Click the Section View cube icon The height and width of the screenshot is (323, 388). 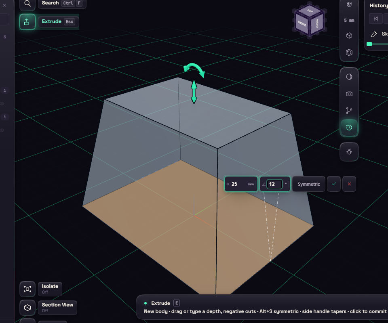point(27,308)
